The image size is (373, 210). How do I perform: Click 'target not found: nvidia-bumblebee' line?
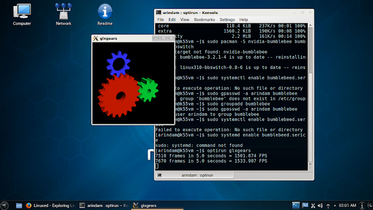click(221, 52)
